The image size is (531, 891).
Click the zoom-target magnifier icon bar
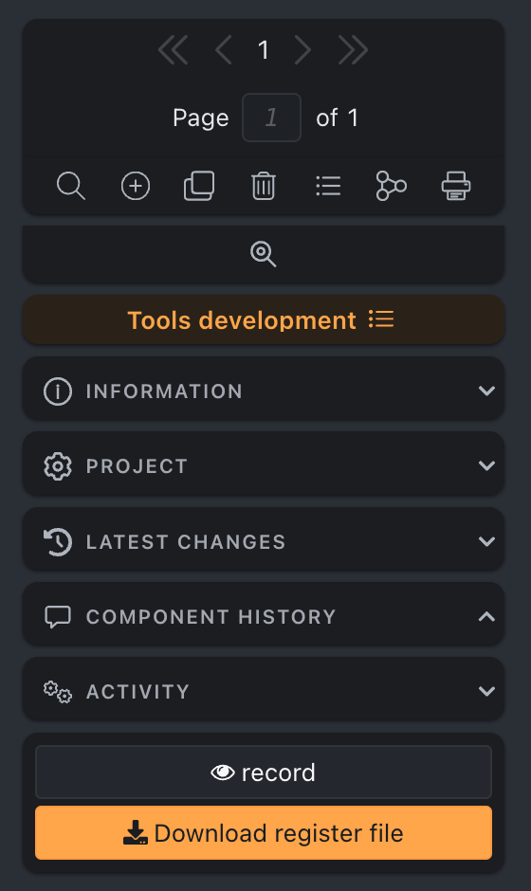coord(264,254)
